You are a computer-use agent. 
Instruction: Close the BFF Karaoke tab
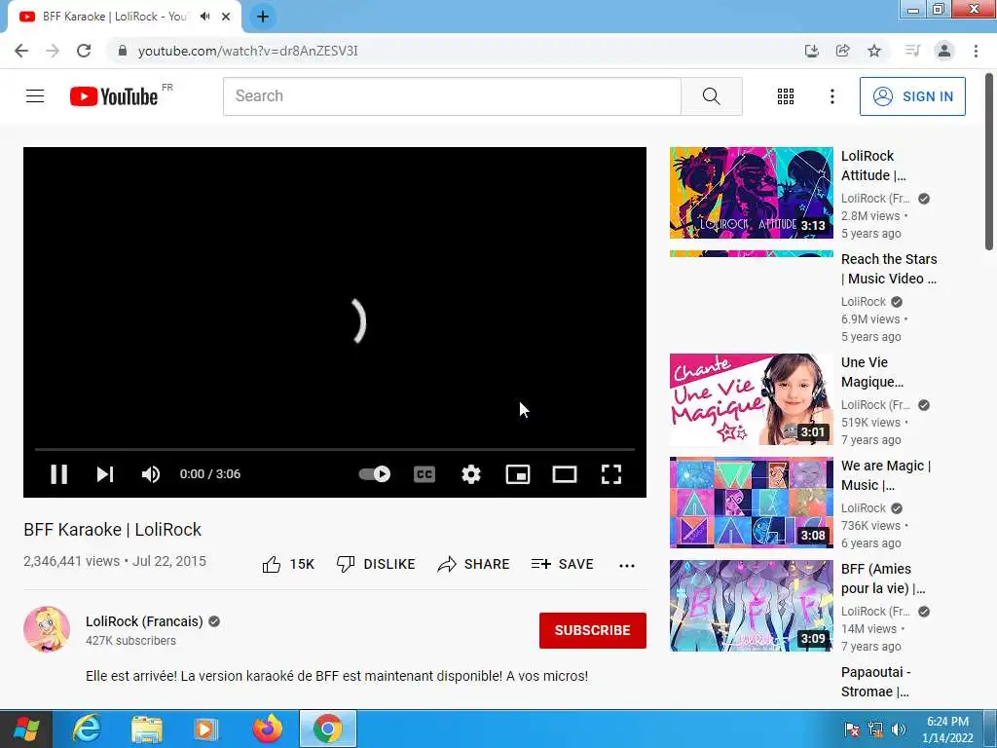tap(226, 17)
